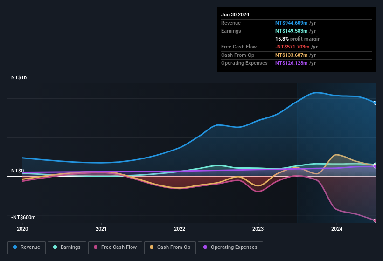This screenshot has height=261, width=383.
Task: Click the 2021 x-axis label
Action: 101,229
